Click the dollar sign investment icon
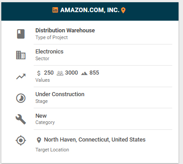 point(39,73)
